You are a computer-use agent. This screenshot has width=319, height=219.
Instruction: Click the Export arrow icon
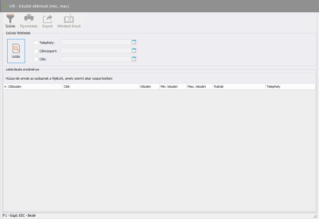tap(48, 19)
